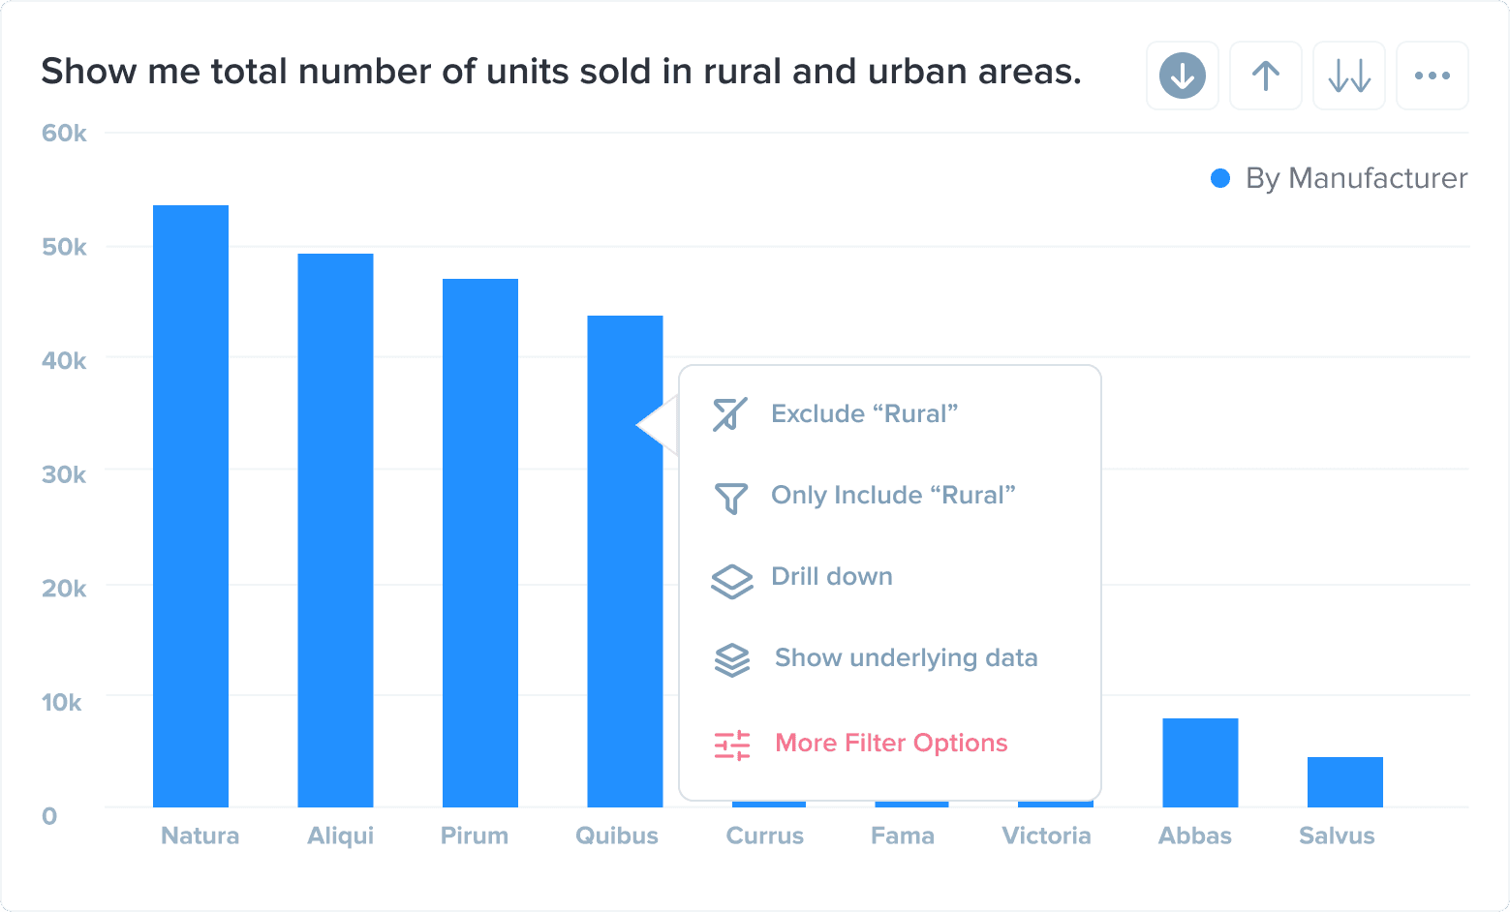Choose Only Include "Rural" option
This screenshot has width=1510, height=912.
click(893, 496)
